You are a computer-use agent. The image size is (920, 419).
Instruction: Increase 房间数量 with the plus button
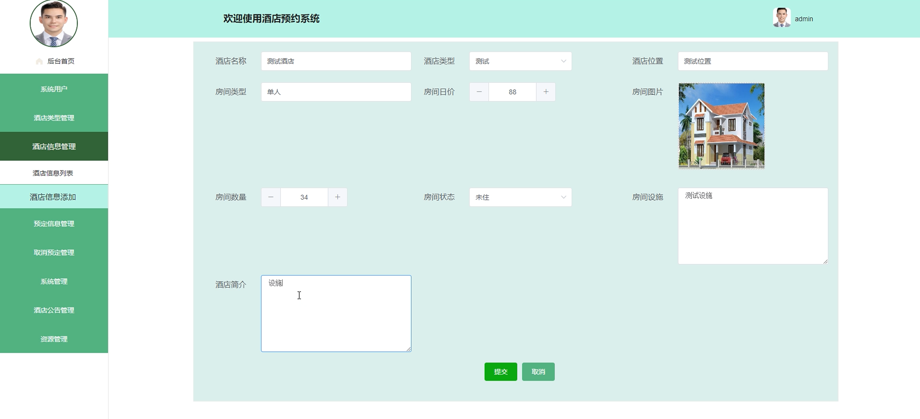point(337,197)
